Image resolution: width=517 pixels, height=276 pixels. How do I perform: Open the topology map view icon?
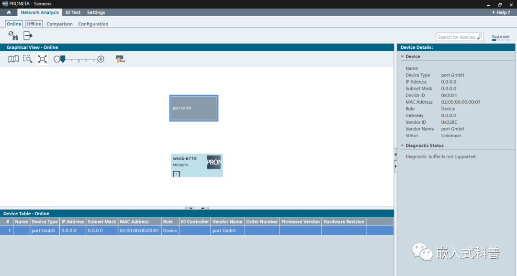pyautogui.click(x=13, y=59)
